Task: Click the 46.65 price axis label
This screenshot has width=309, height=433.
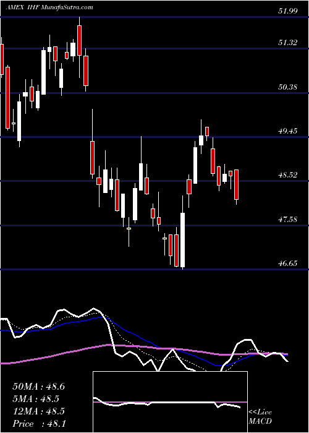Action: [x=287, y=263]
